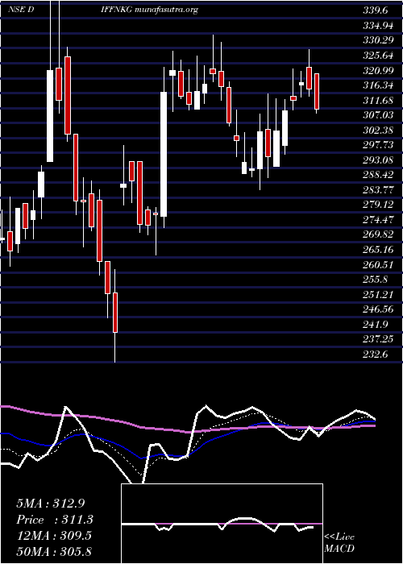Click the 50MA 305.8 readout
403x564 pixels.
point(54,551)
